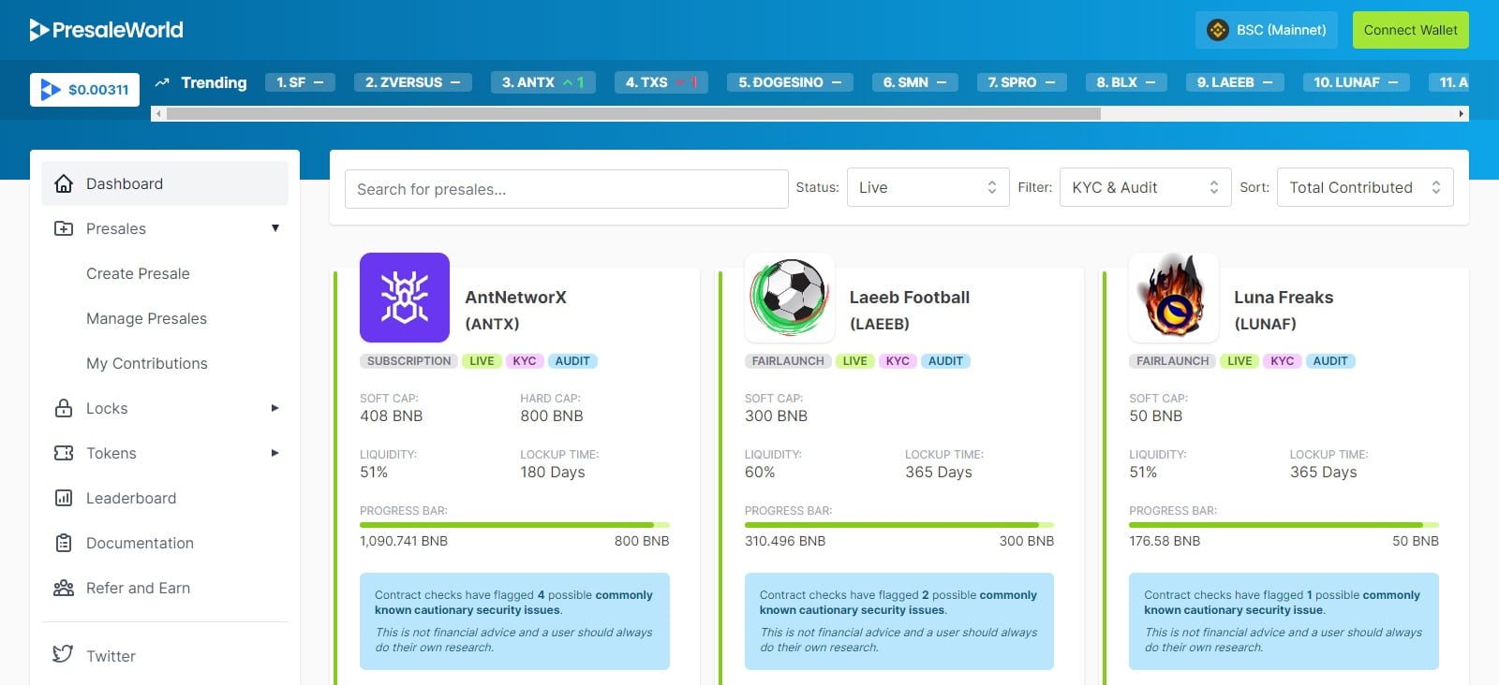
Task: Click the trending bar horizontal scrollbar thumb
Action: [x=633, y=114]
